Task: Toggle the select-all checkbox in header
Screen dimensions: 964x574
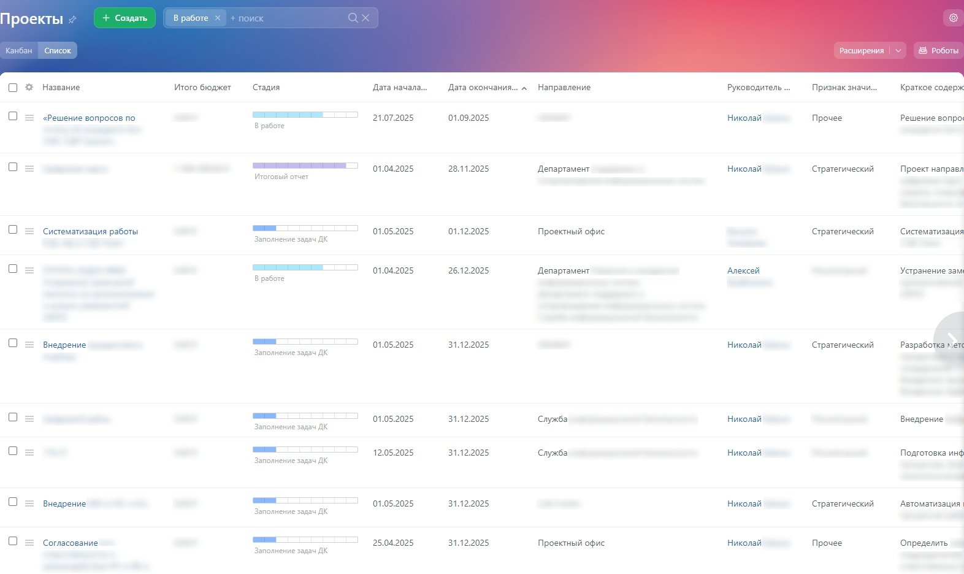Action: 13,88
